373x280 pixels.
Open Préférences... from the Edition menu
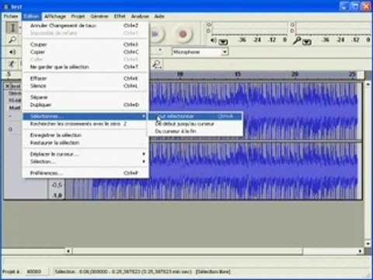pos(85,173)
